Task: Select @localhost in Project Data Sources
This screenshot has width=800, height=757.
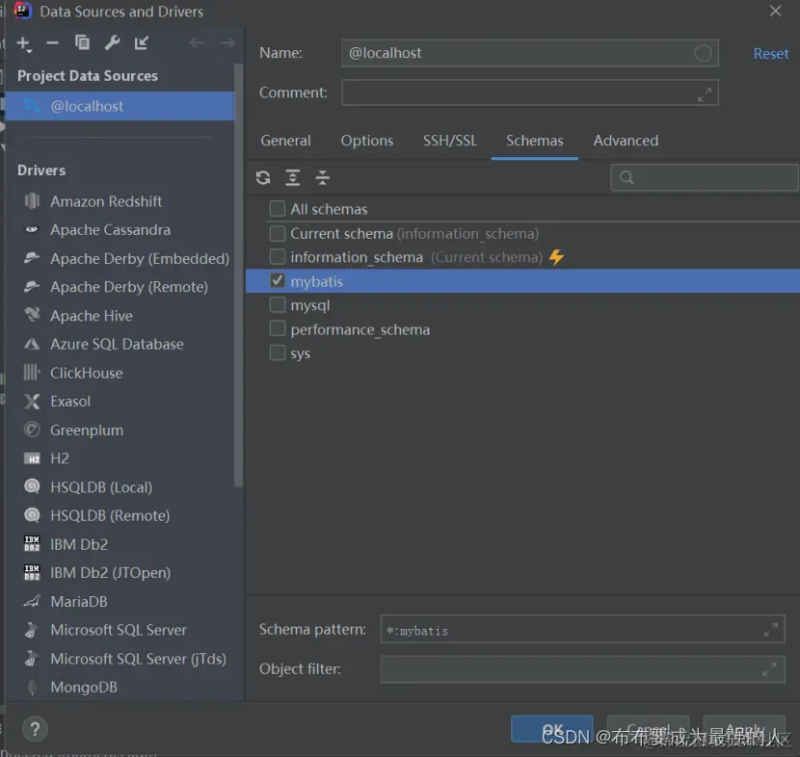Action: click(120, 106)
